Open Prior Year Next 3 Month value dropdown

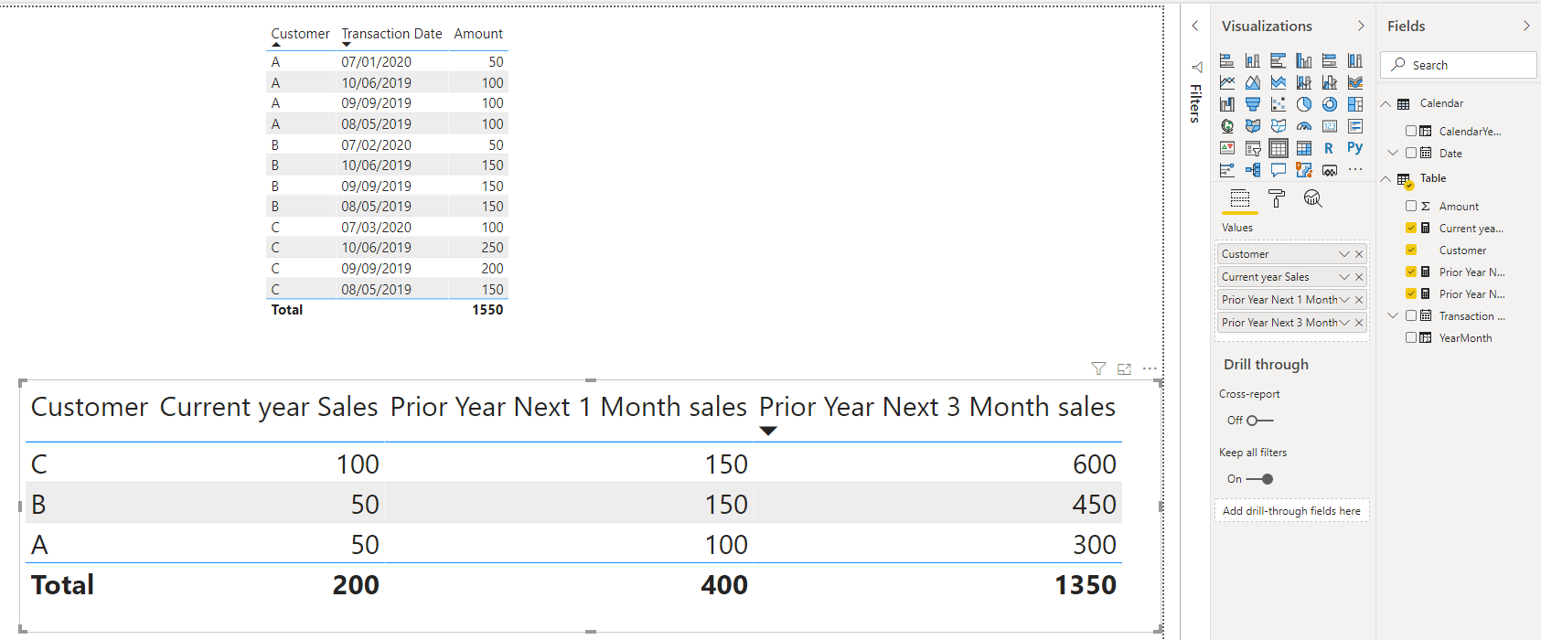[x=1344, y=323]
